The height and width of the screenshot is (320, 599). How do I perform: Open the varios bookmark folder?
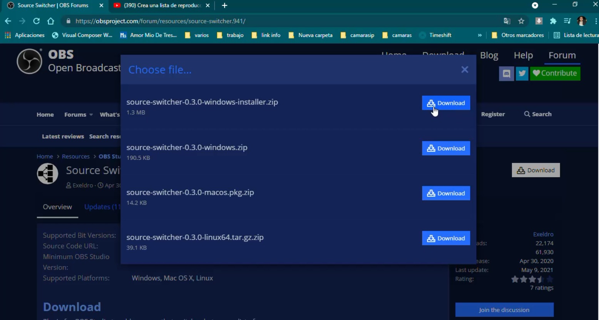197,35
